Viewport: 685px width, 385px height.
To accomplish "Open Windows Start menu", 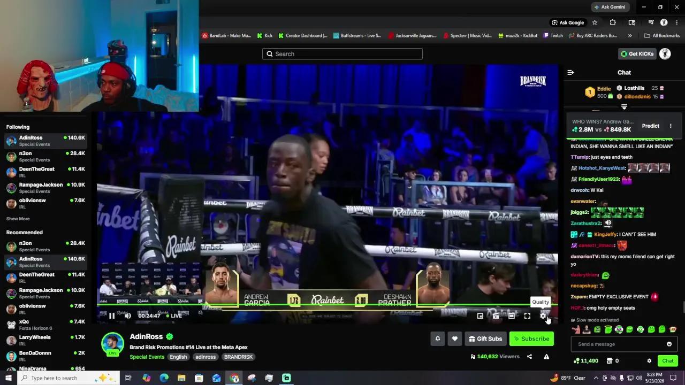I will pyautogui.click(x=8, y=378).
